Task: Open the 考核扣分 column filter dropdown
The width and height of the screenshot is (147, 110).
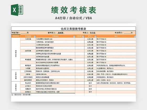Action: click(x=83, y=37)
